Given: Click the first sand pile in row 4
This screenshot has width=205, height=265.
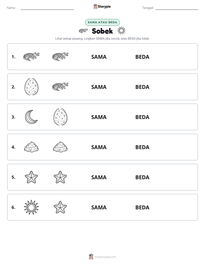Looking at the screenshot, I should pyautogui.click(x=31, y=147).
